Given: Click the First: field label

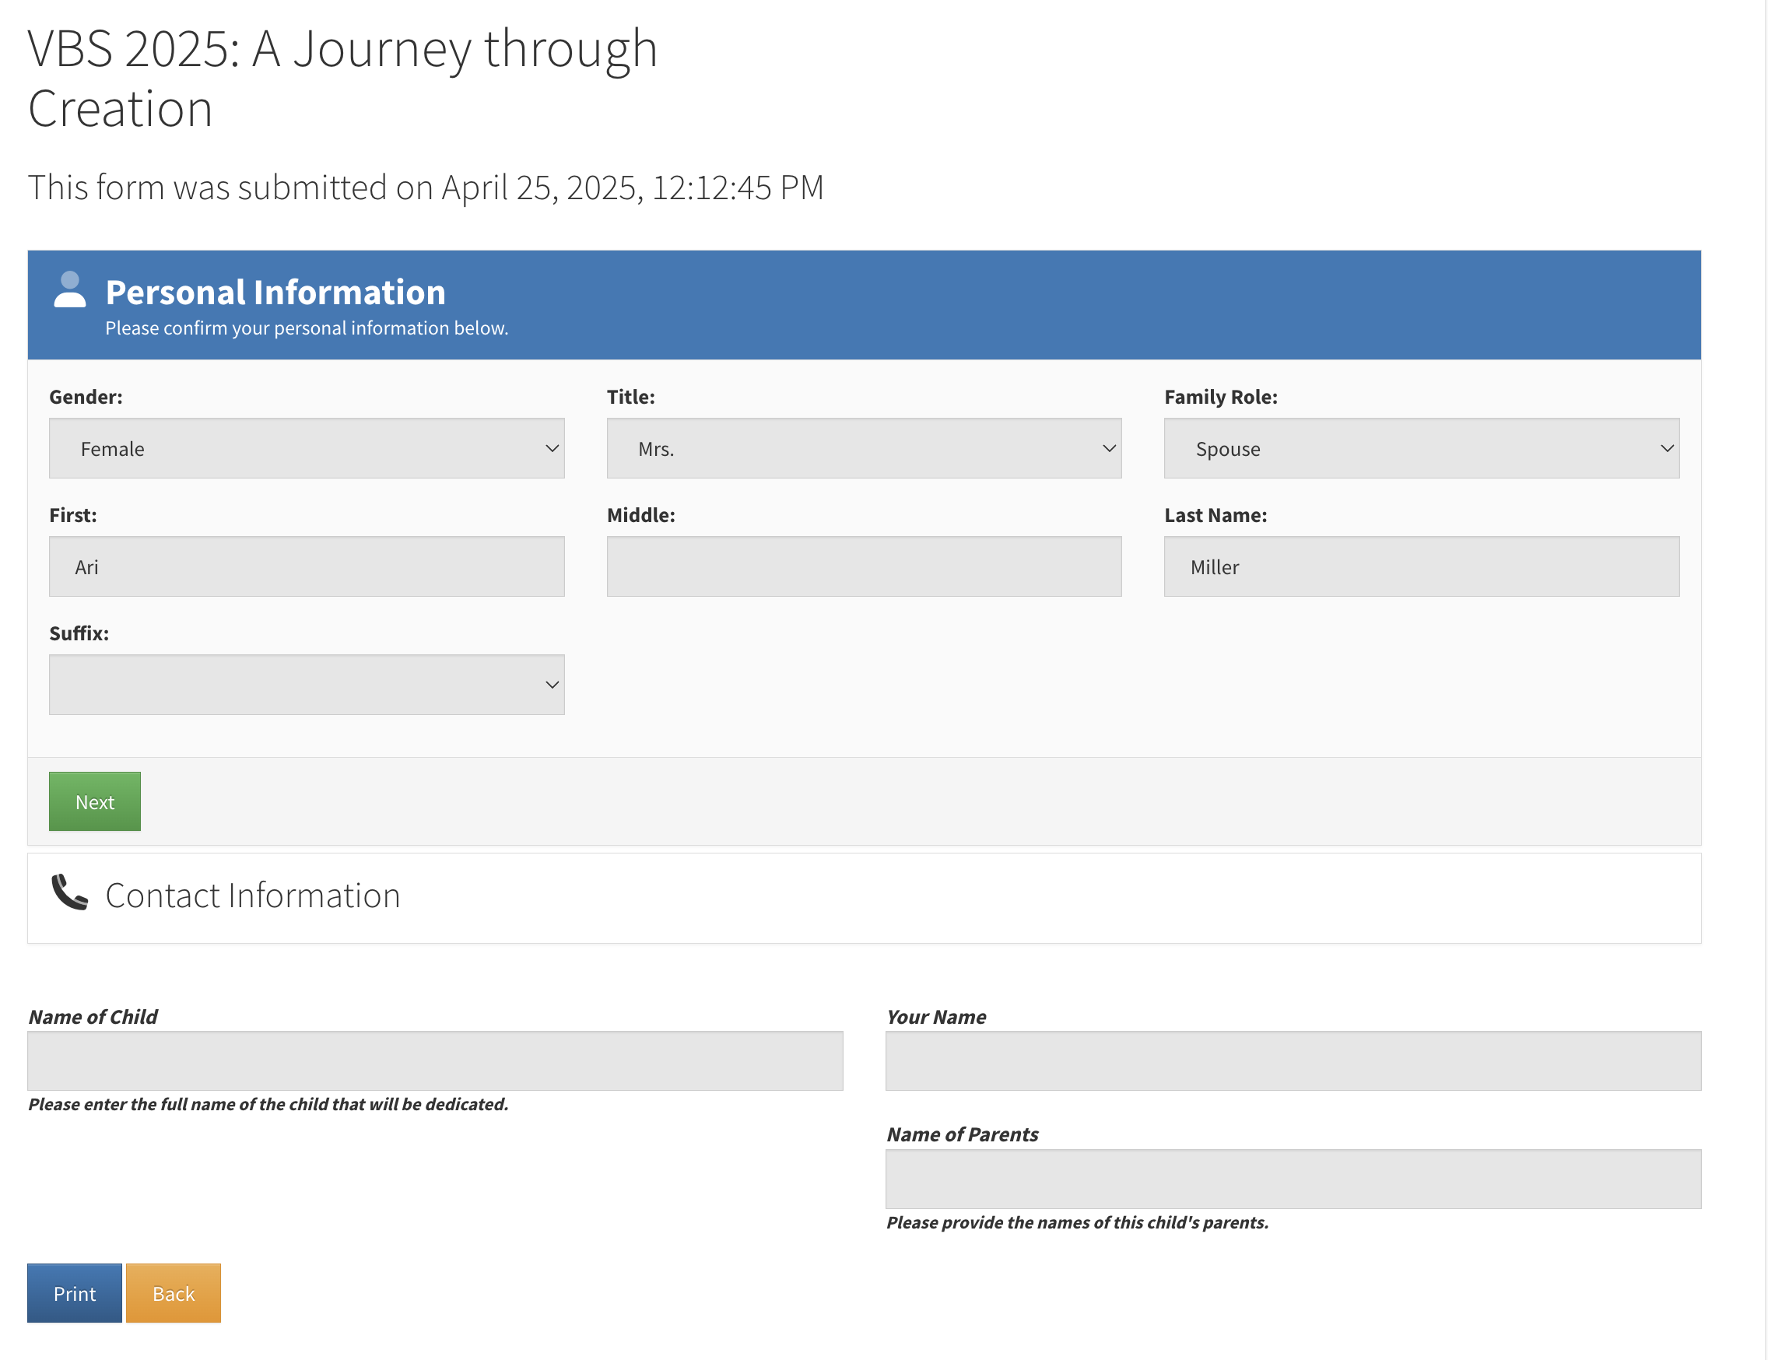Looking at the screenshot, I should pos(73,515).
